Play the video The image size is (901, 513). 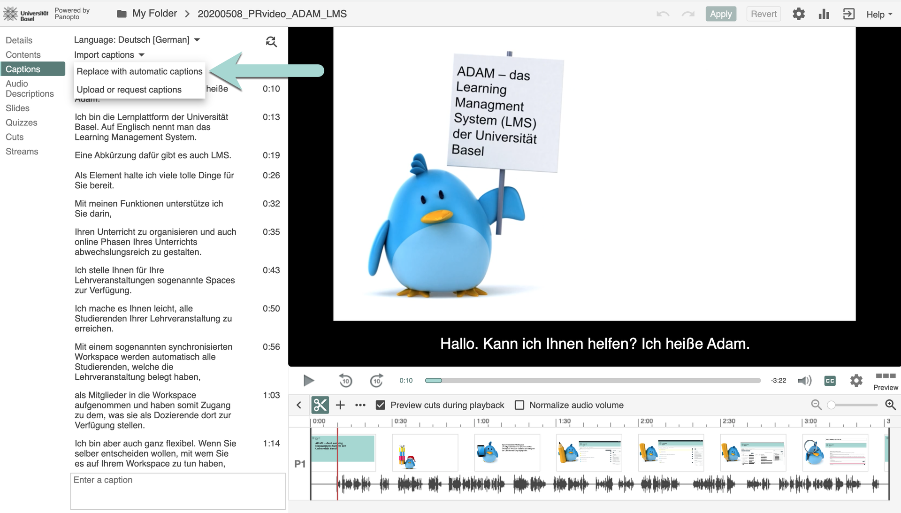308,381
